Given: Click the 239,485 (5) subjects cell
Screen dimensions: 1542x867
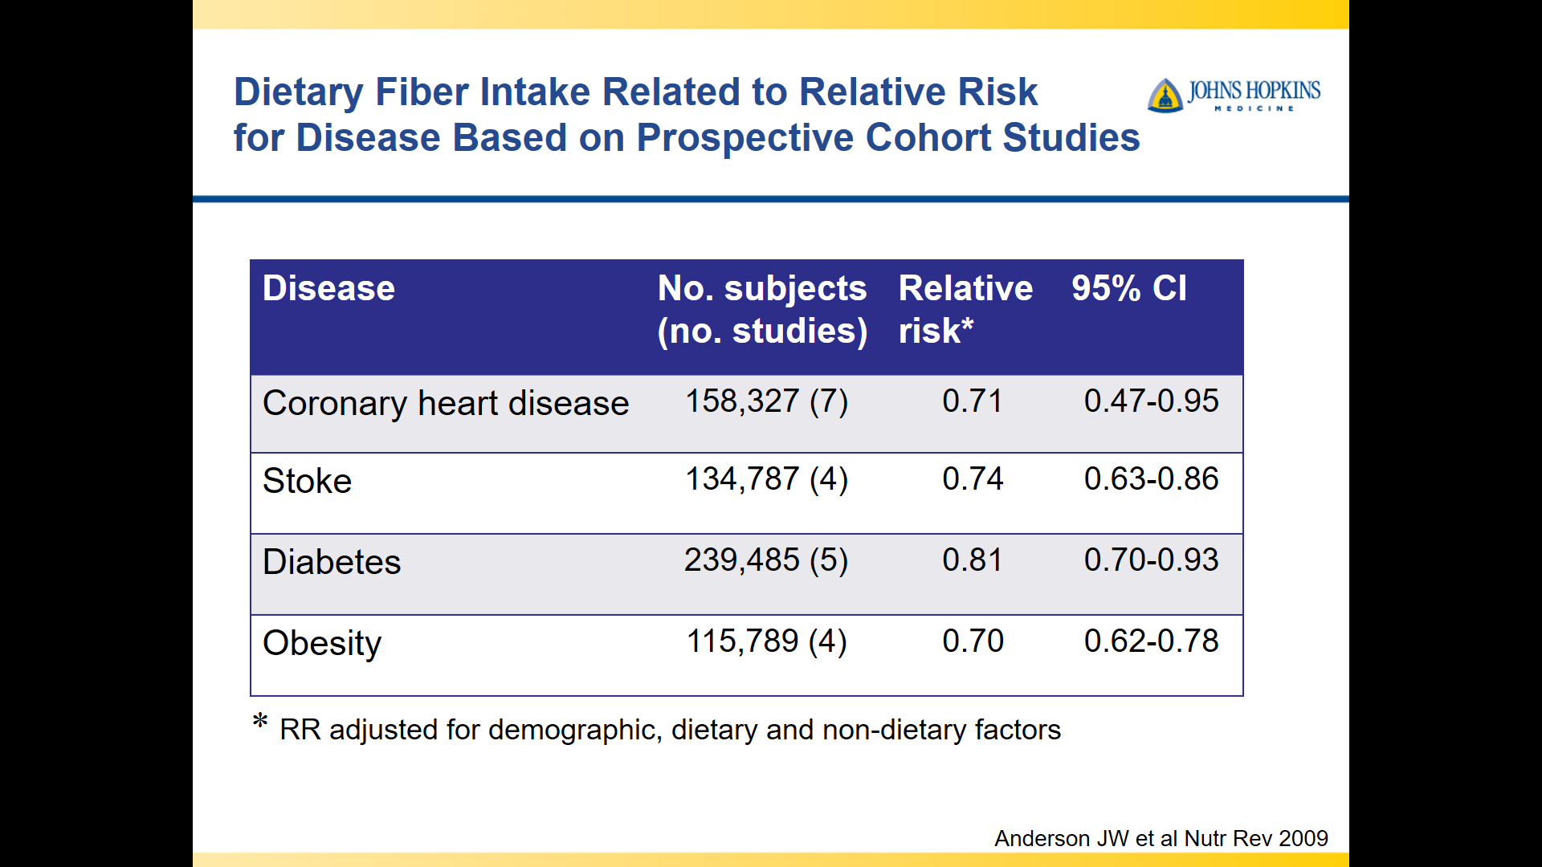Looking at the screenshot, I should click(x=766, y=560).
